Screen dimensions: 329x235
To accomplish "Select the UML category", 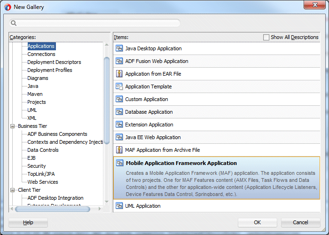I will (x=32, y=110).
